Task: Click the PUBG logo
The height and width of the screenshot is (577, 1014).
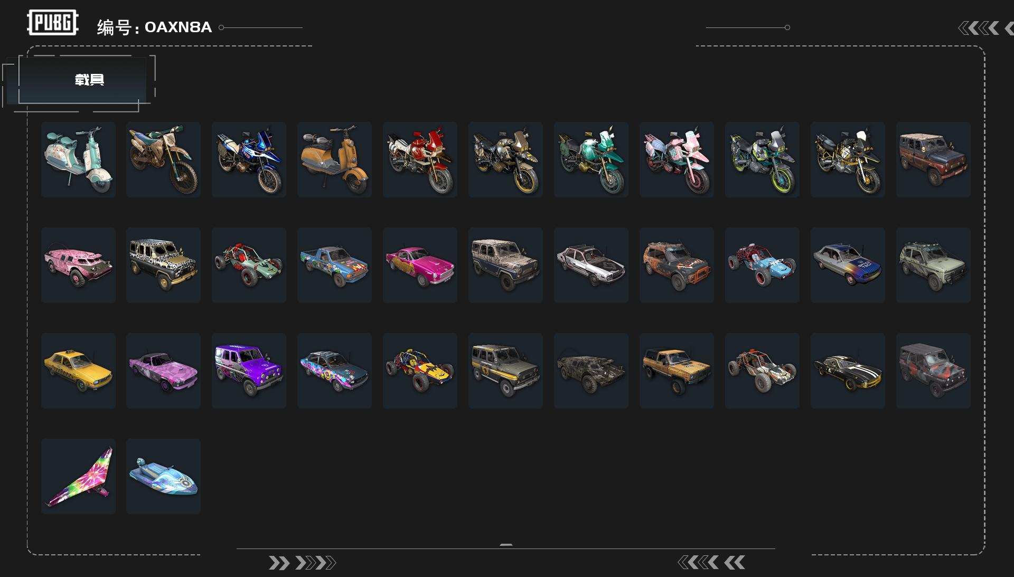Action: pyautogui.click(x=52, y=23)
